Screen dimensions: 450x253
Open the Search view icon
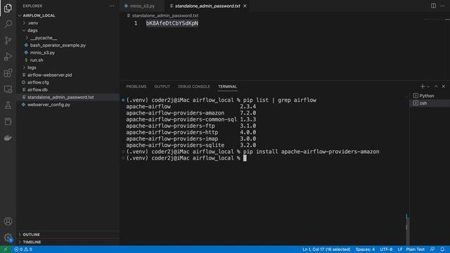click(8, 24)
